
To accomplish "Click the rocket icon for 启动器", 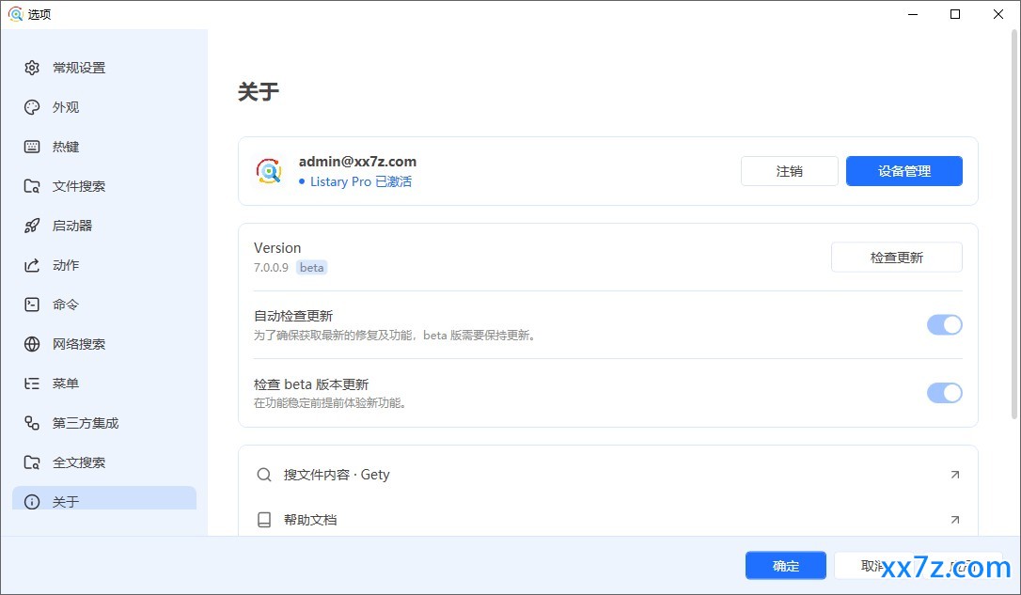I will (32, 226).
